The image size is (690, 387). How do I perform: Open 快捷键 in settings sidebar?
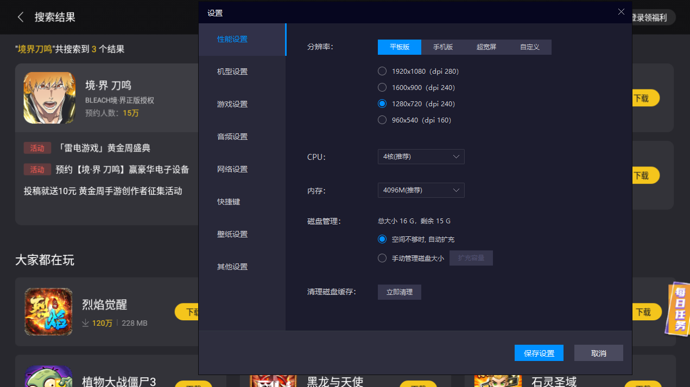pyautogui.click(x=242, y=202)
